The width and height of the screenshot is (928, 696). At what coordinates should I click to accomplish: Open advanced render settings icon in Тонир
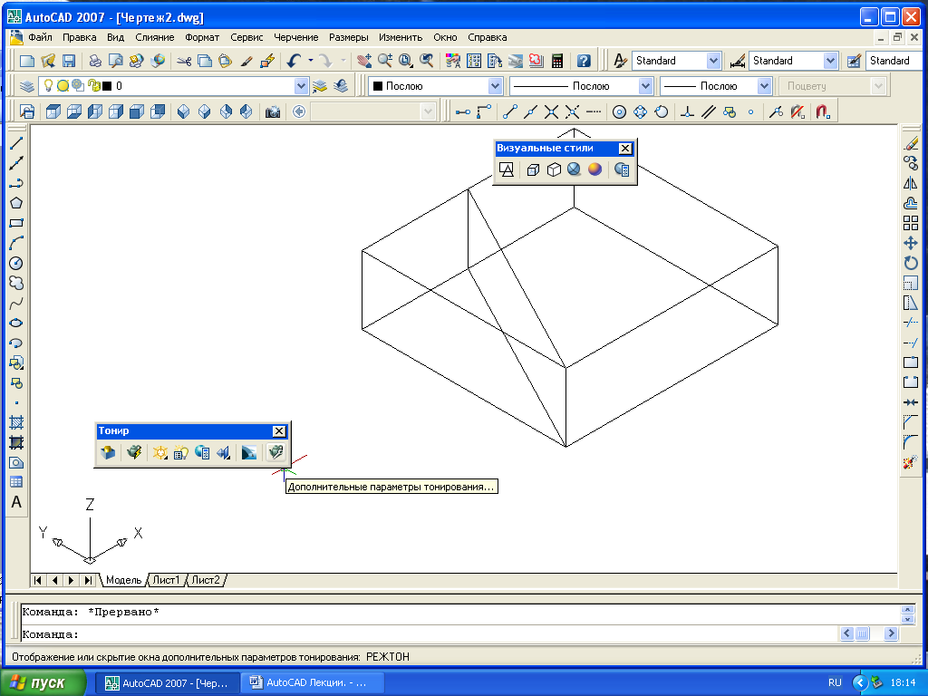click(275, 453)
